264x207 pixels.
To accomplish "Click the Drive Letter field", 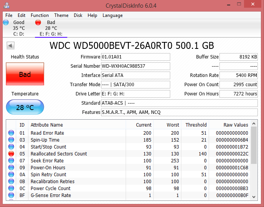I will click(x=136, y=94).
